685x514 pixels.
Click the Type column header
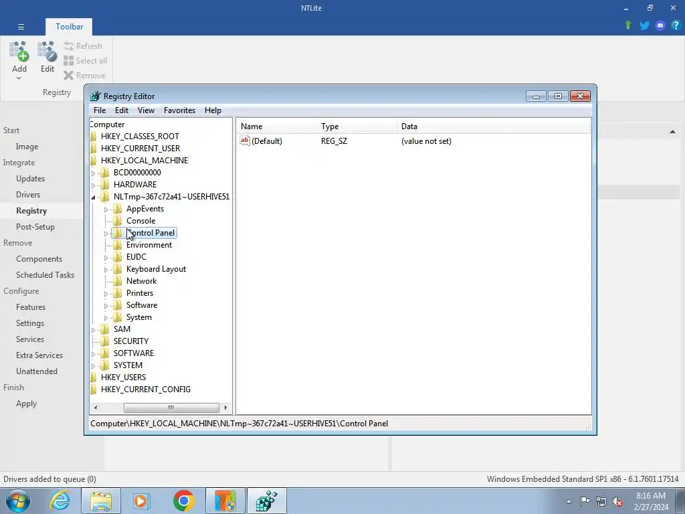(x=357, y=126)
